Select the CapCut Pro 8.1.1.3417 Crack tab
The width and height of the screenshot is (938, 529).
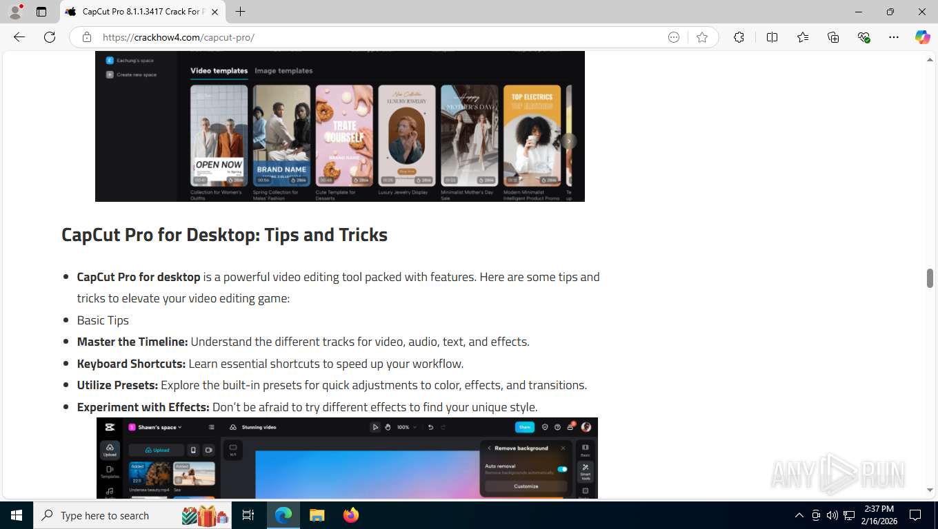point(142,12)
